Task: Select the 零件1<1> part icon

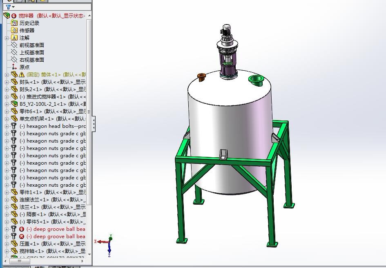Action: [x=14, y=192]
